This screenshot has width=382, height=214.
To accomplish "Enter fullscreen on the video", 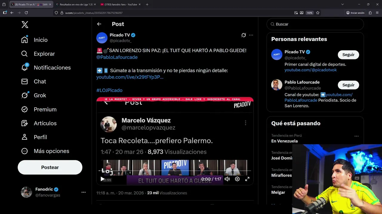I will click(247, 179).
